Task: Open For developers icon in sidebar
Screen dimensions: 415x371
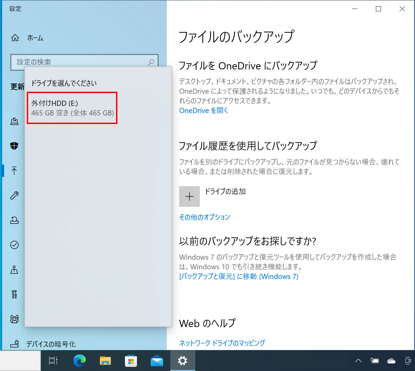Action: (x=14, y=294)
